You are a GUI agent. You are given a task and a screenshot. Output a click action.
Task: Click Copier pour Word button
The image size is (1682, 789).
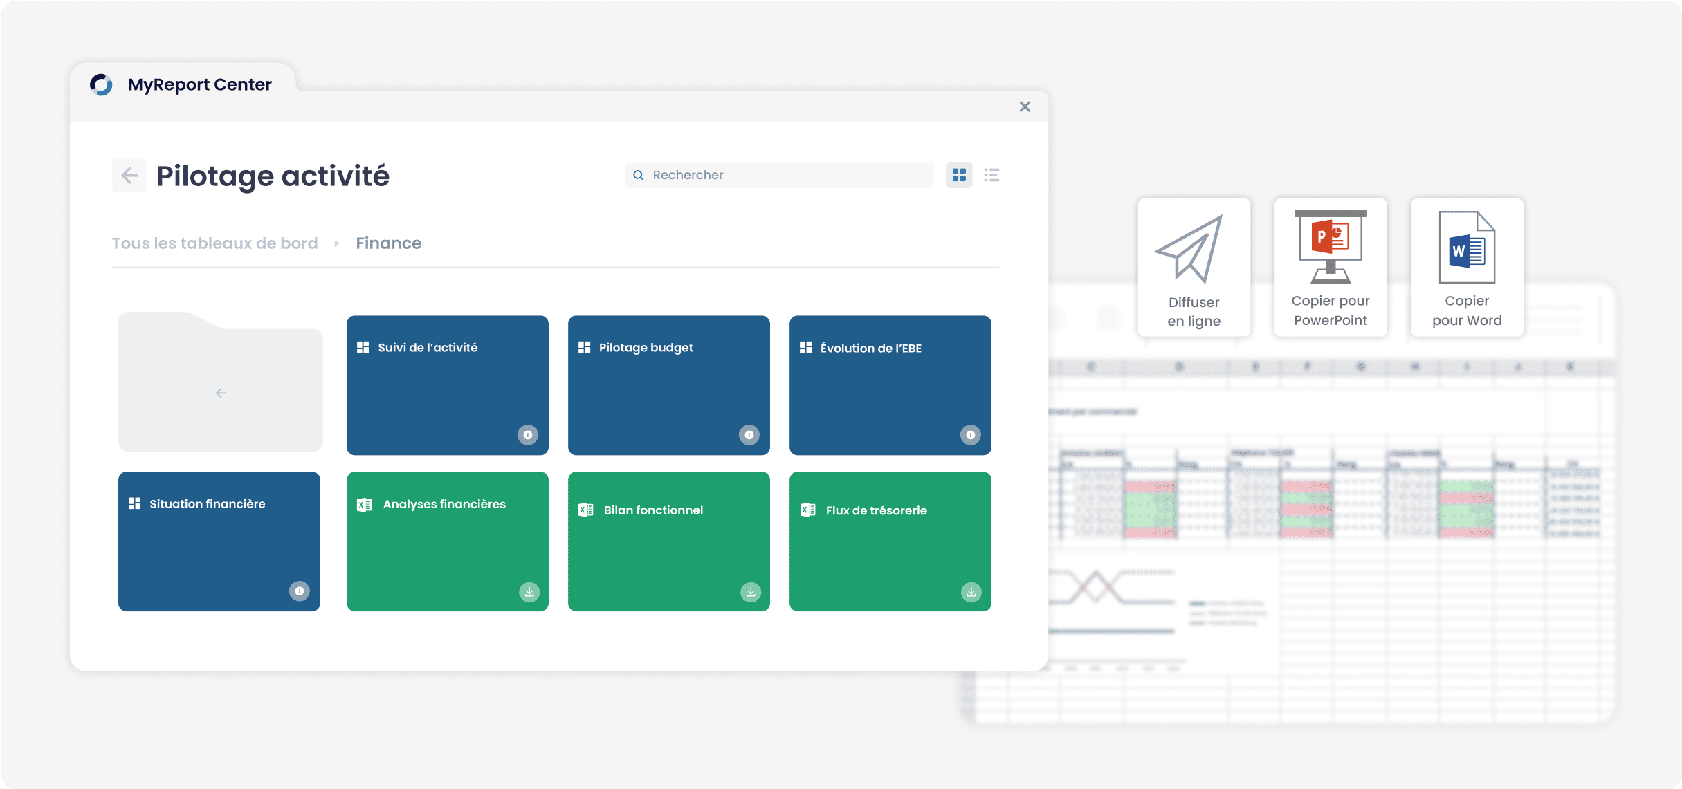coord(1467,268)
